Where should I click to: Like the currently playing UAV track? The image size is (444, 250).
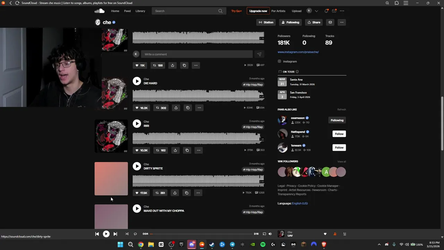(325, 234)
